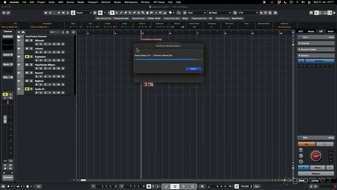The width and height of the screenshot is (337, 190).
Task: Solo the chimes track
Action: tap(31, 49)
